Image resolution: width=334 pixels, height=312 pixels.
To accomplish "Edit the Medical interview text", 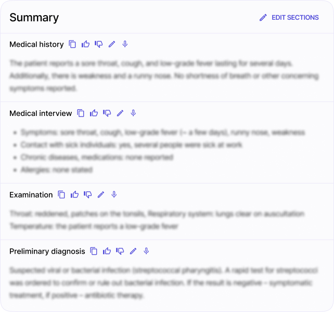I will point(120,113).
